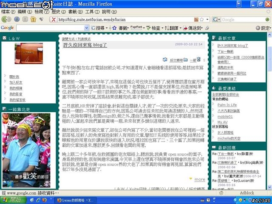The width and height of the screenshot is (272, 204).
Task: Click the site favicon X in address bar
Action: (x=54, y=20)
